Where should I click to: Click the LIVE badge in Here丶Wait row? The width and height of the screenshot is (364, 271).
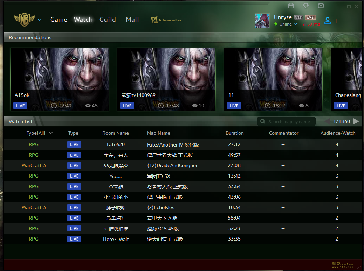tap(74, 239)
